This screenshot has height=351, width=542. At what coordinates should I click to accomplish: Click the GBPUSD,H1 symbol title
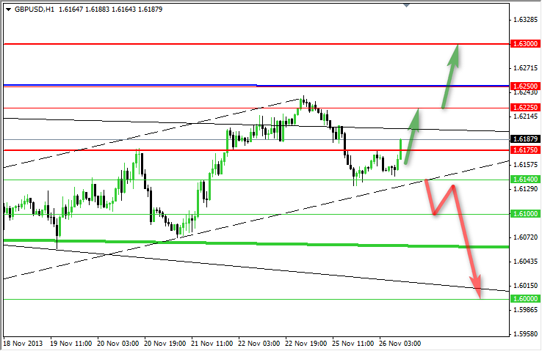point(35,10)
